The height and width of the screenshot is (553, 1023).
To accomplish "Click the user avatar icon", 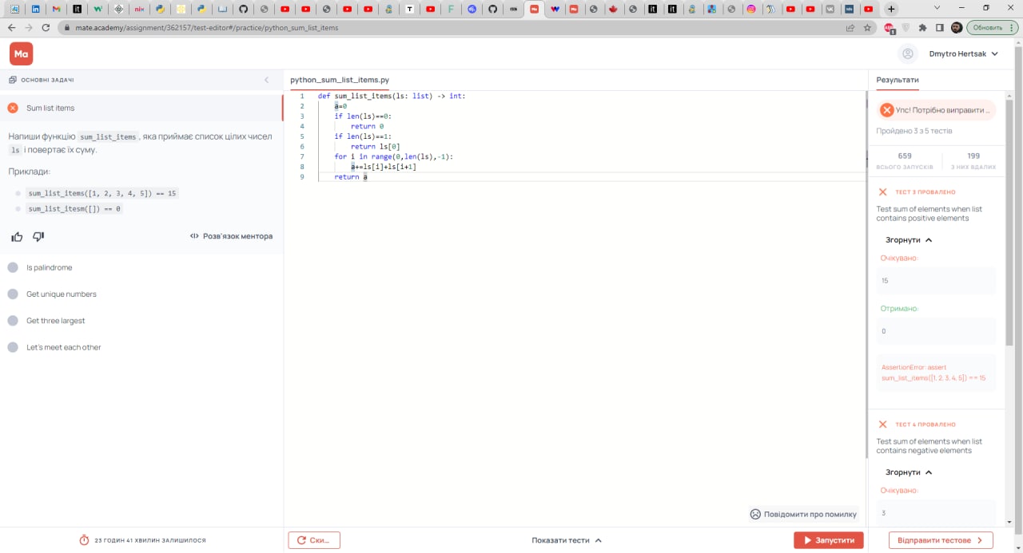I will (x=907, y=53).
